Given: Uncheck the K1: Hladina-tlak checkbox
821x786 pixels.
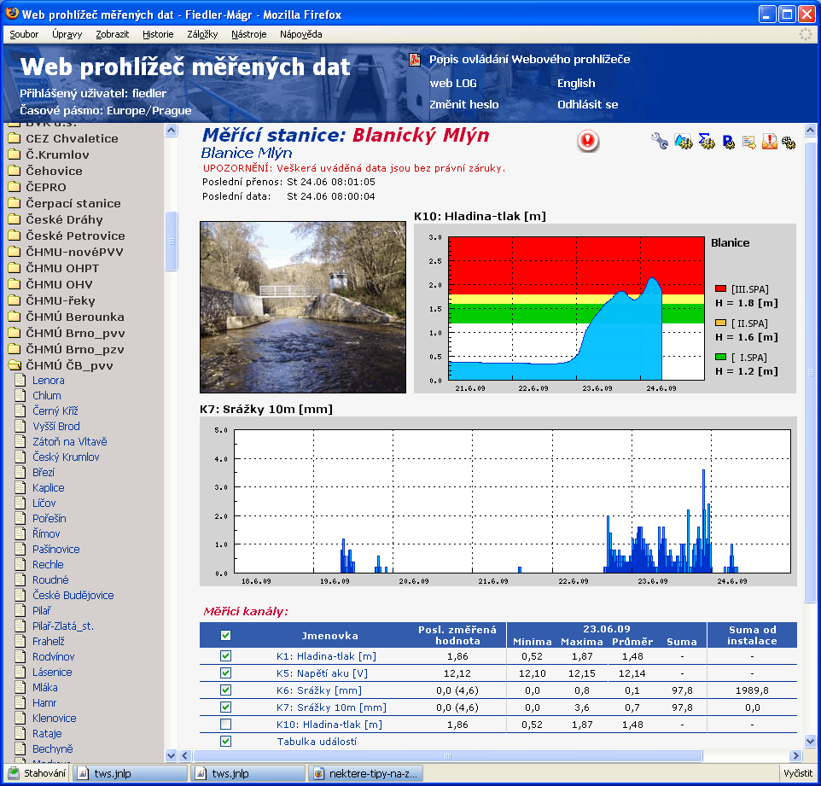Looking at the screenshot, I should click(225, 656).
